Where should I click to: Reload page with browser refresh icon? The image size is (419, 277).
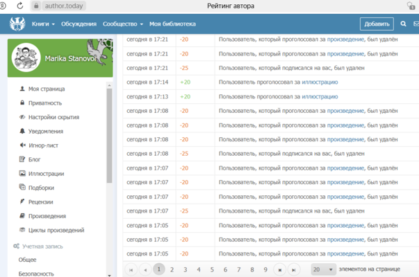coord(19,6)
